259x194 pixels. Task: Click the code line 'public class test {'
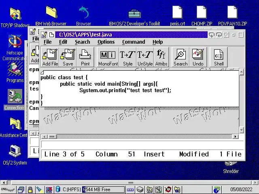coord(64,77)
